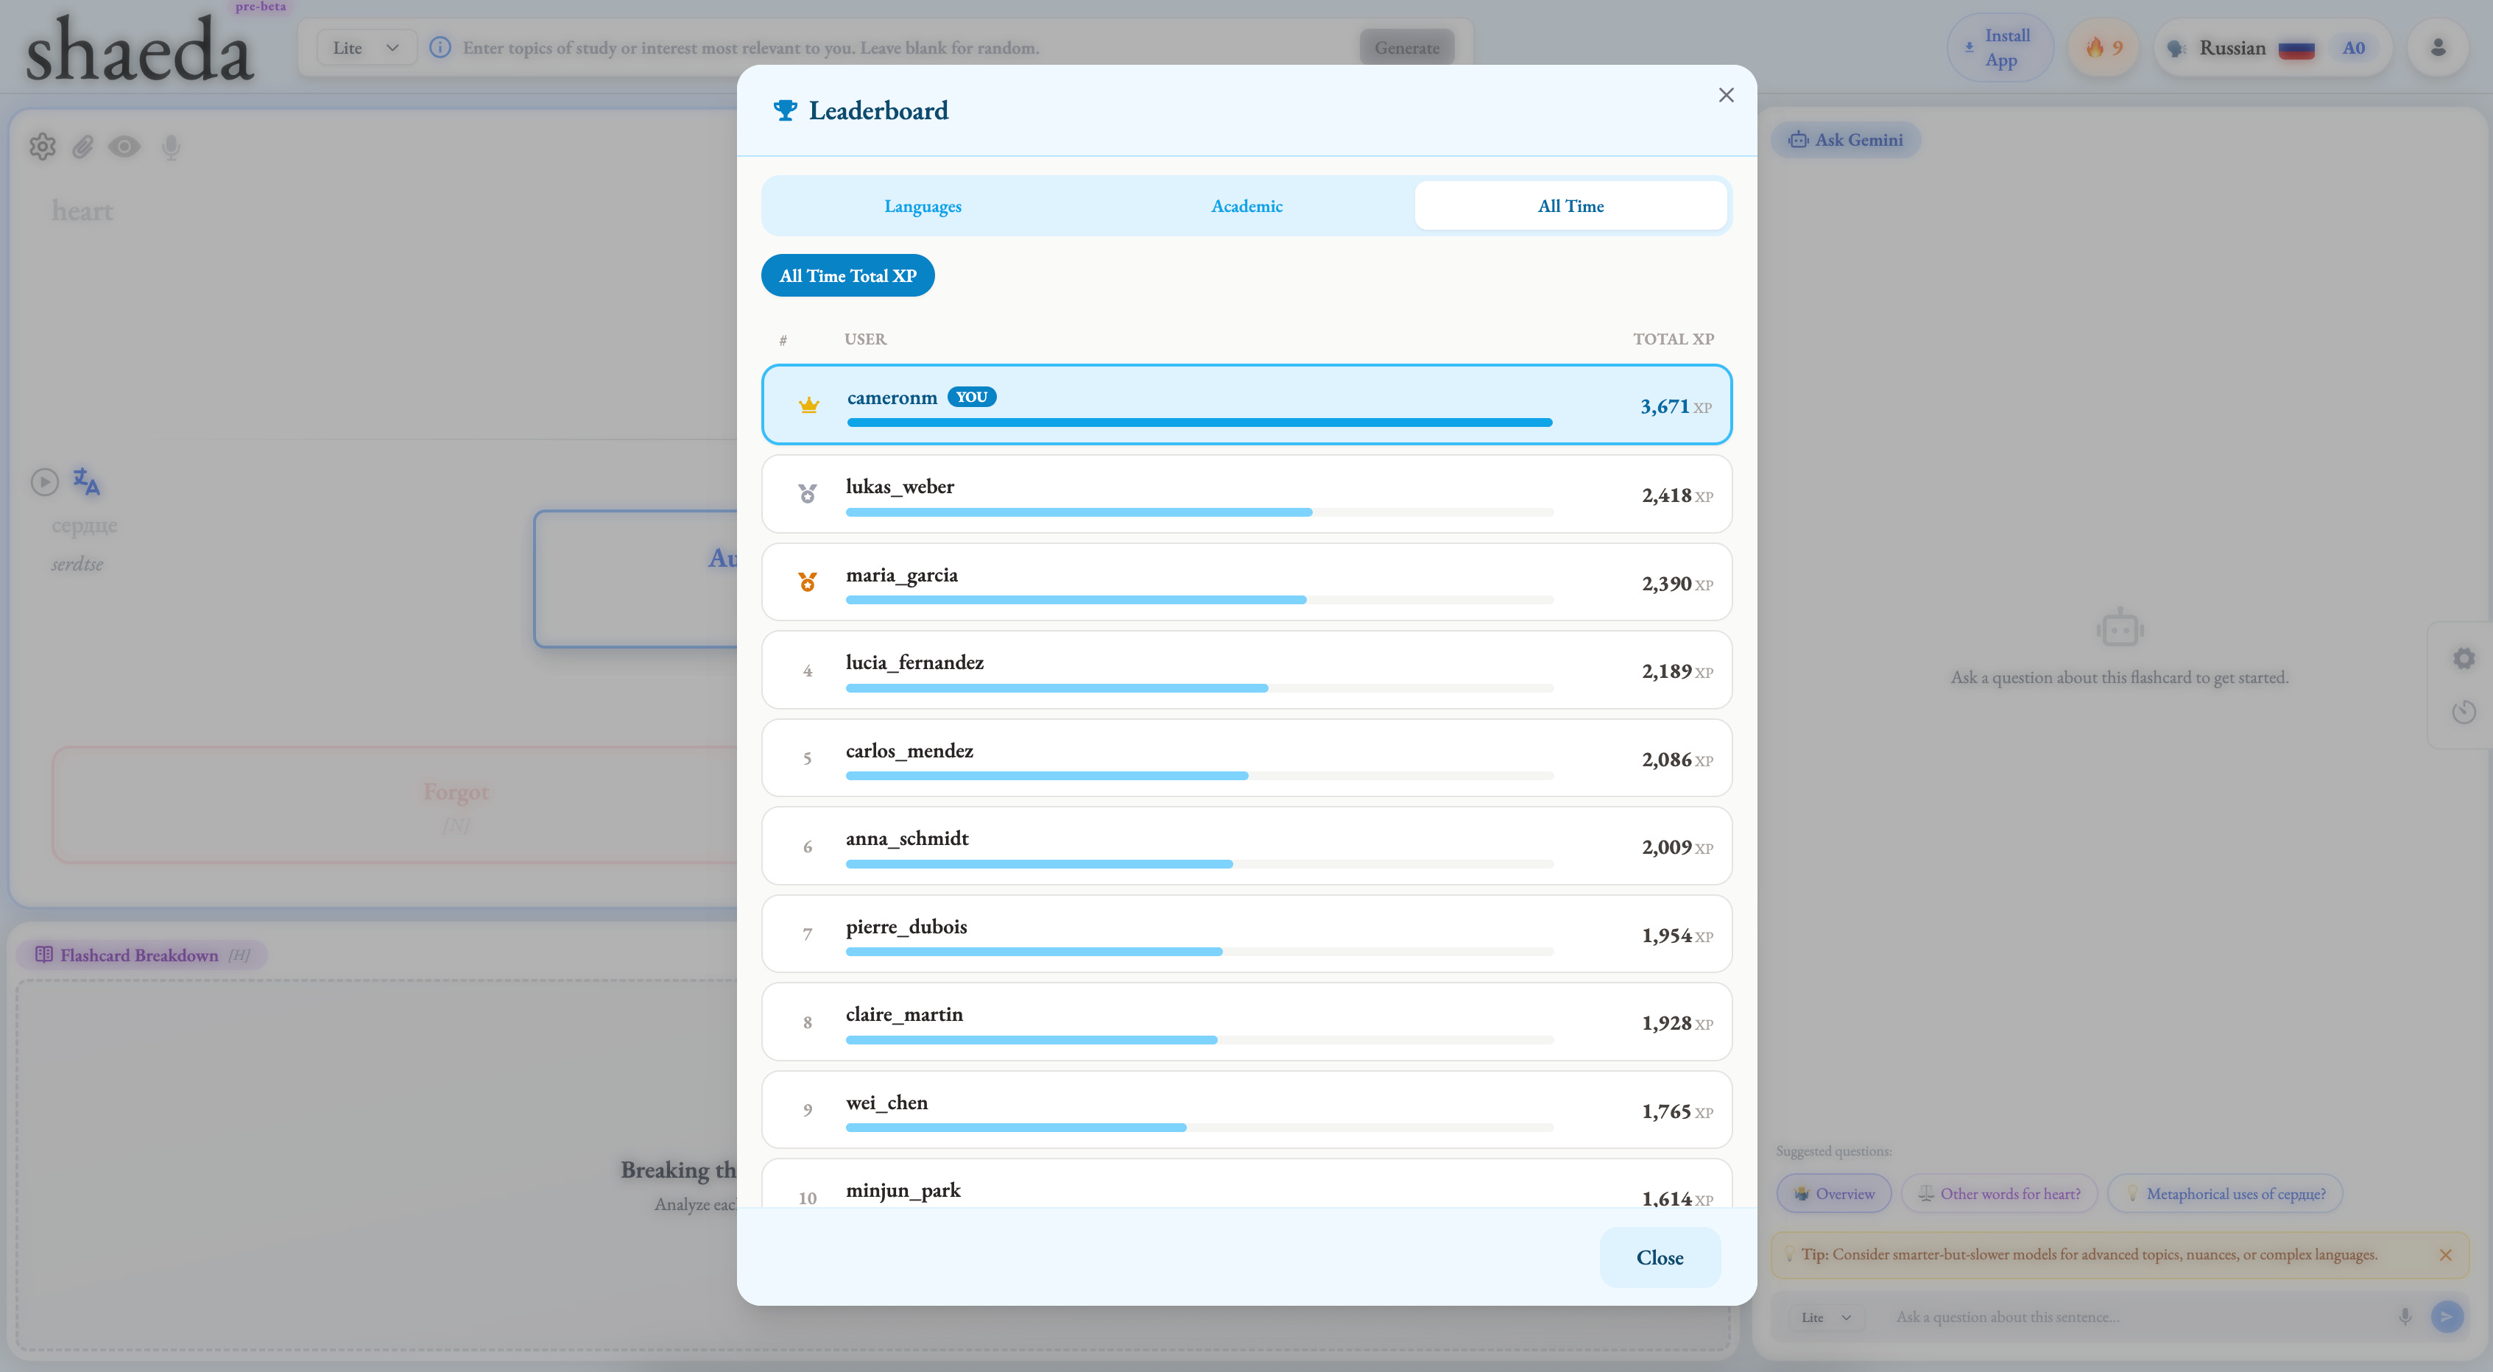
Task: Toggle the eye visibility icon
Action: point(124,146)
